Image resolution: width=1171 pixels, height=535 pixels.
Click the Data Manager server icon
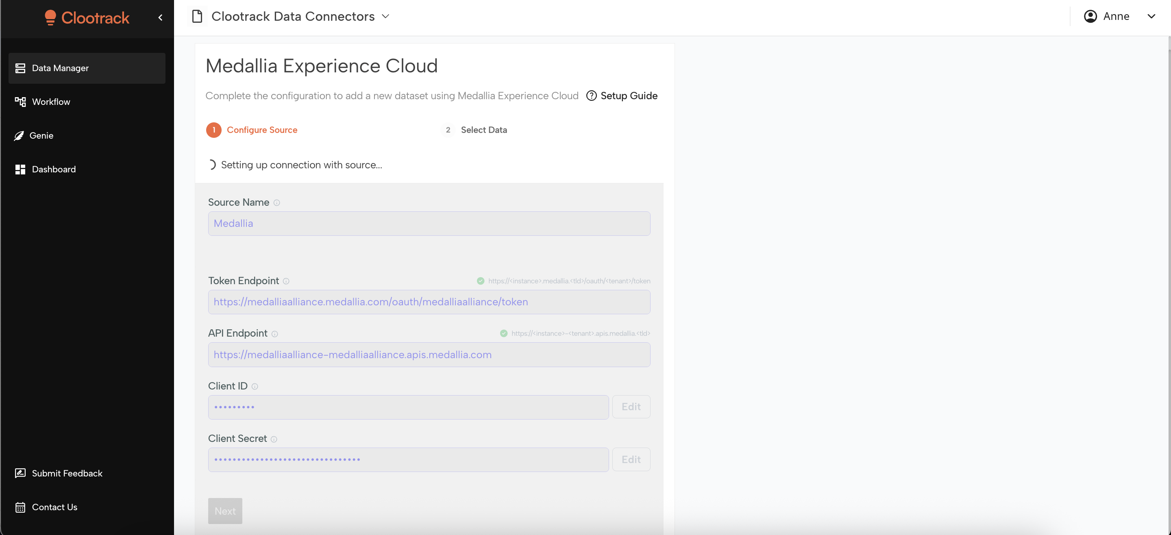point(20,68)
